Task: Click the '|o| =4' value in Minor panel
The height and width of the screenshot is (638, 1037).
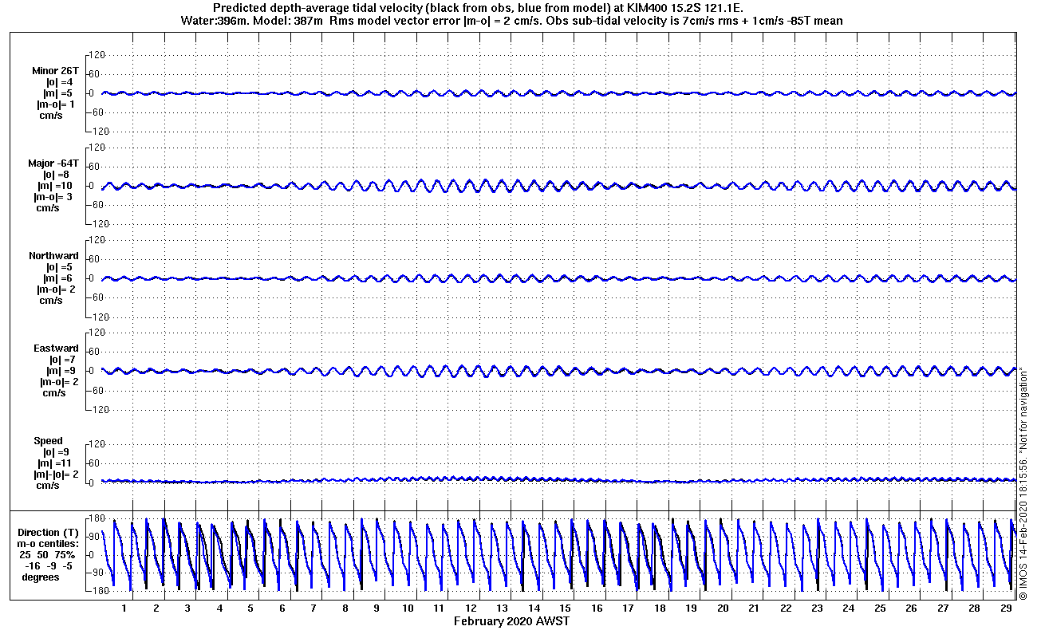Action: tap(59, 82)
